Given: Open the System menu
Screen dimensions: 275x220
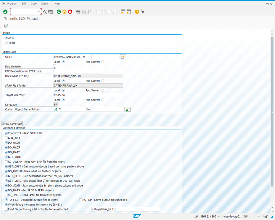Looking at the screenshot, I should (x=45, y=3).
